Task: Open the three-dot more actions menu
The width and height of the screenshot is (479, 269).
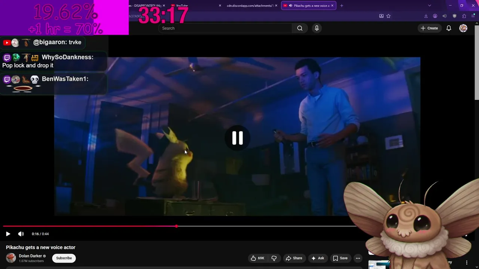Action: (x=358, y=258)
